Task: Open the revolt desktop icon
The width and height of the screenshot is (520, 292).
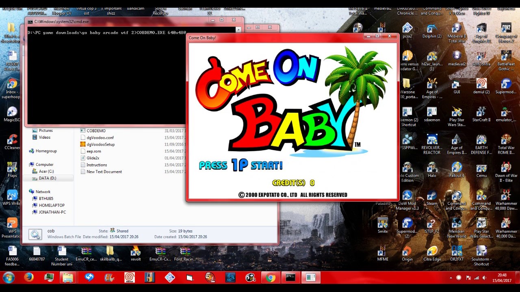Action: (x=136, y=254)
